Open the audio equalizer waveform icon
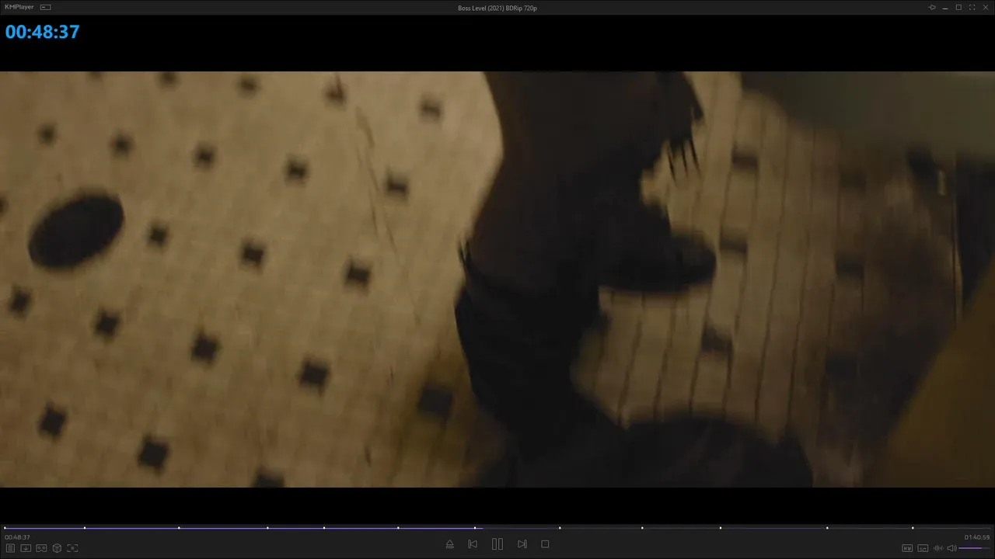Screen dimensions: 995x559 (x=937, y=548)
